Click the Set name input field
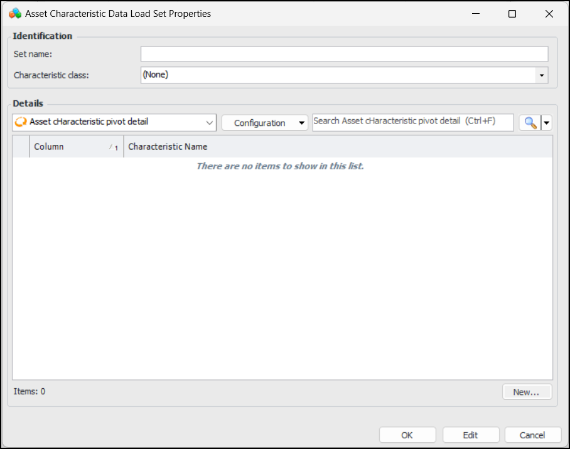The width and height of the screenshot is (570, 449). point(344,54)
